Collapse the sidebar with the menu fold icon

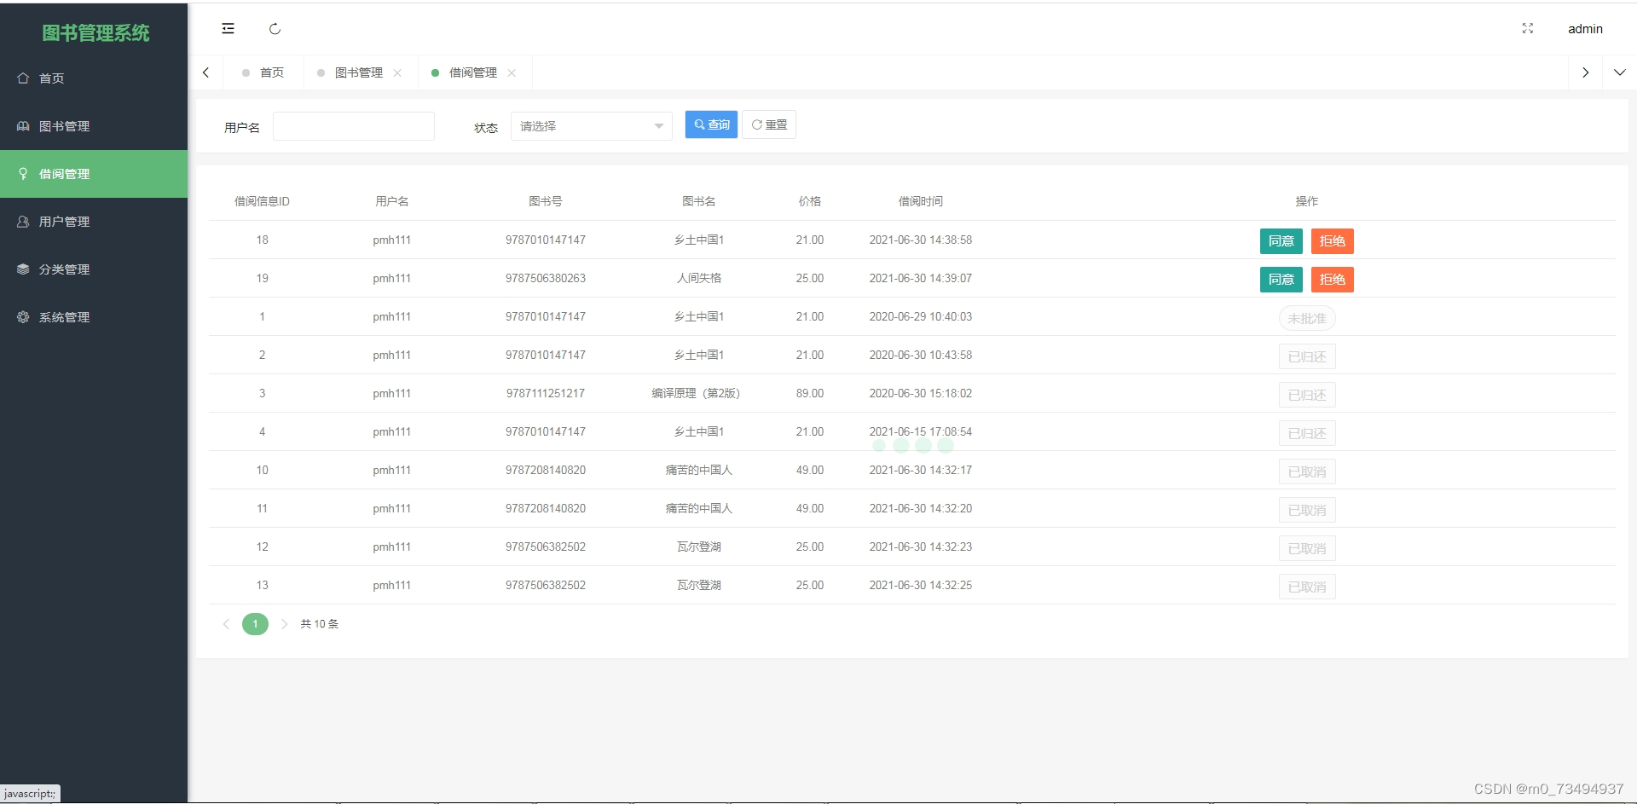pyautogui.click(x=228, y=29)
